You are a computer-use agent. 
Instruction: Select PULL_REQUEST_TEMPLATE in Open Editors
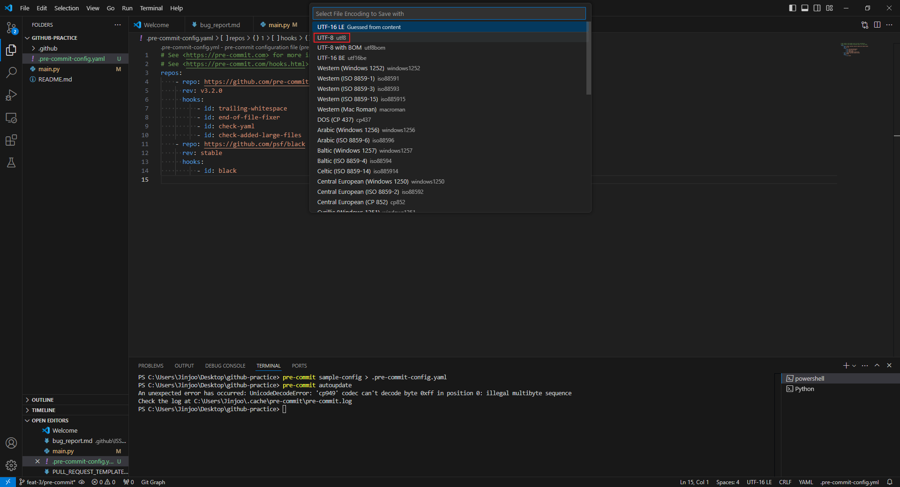75,472
